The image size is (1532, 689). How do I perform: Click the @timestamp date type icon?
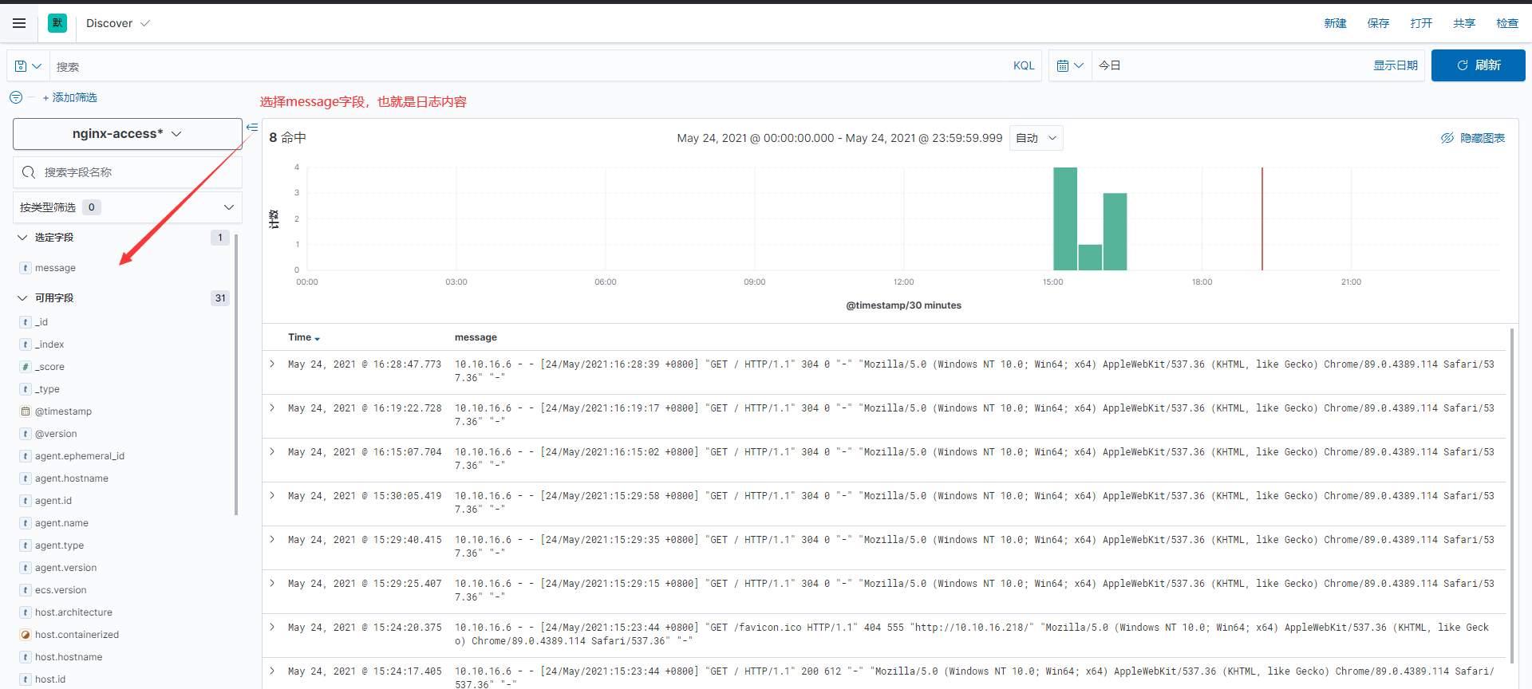click(26, 411)
